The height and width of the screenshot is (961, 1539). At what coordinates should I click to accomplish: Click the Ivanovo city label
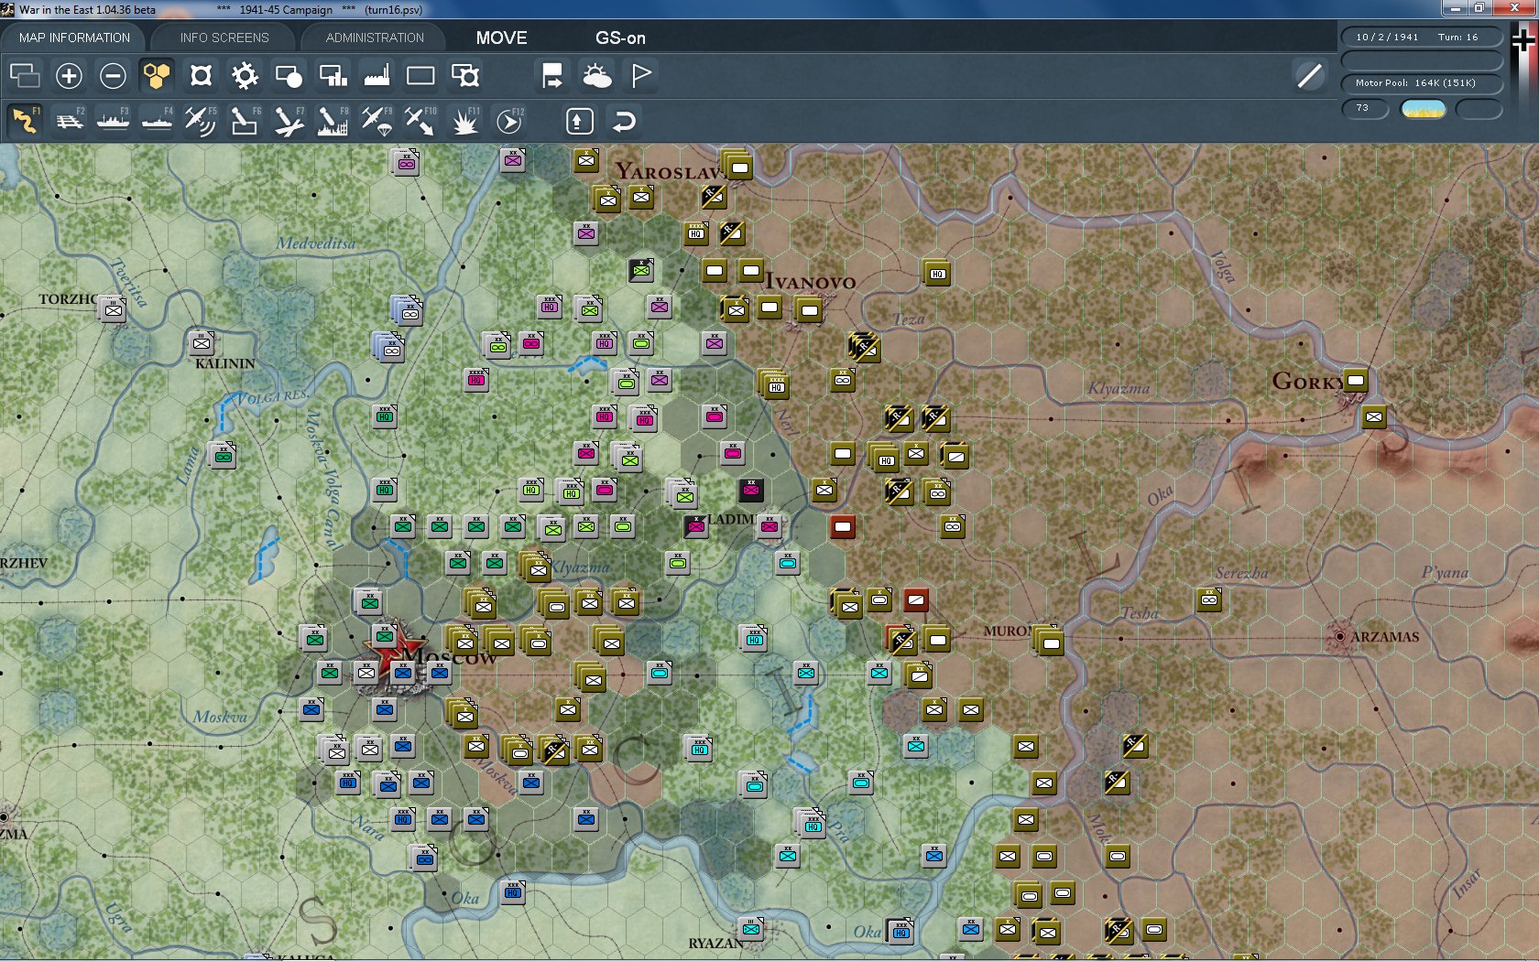(811, 282)
